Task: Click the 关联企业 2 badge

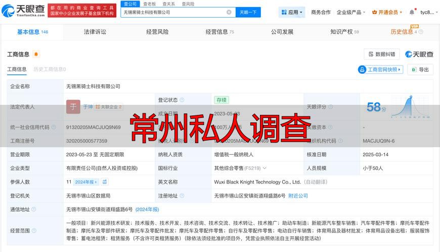Action: click(x=109, y=107)
